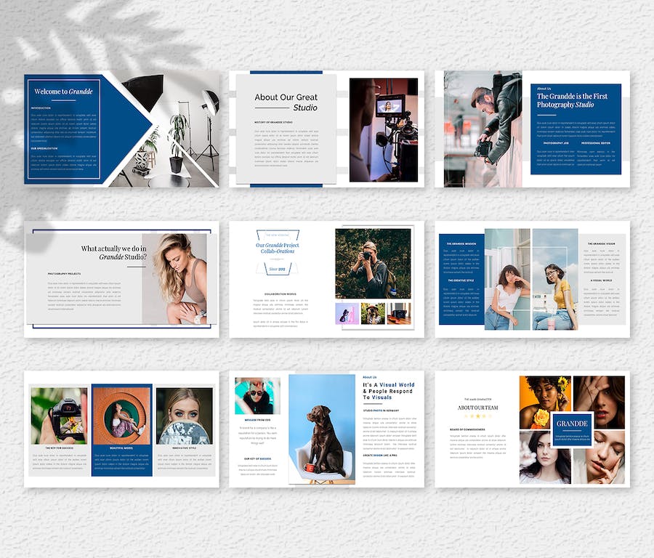Screen dimensions: 654x558
Task: Click the man with sunglasses photo
Action: (257, 396)
